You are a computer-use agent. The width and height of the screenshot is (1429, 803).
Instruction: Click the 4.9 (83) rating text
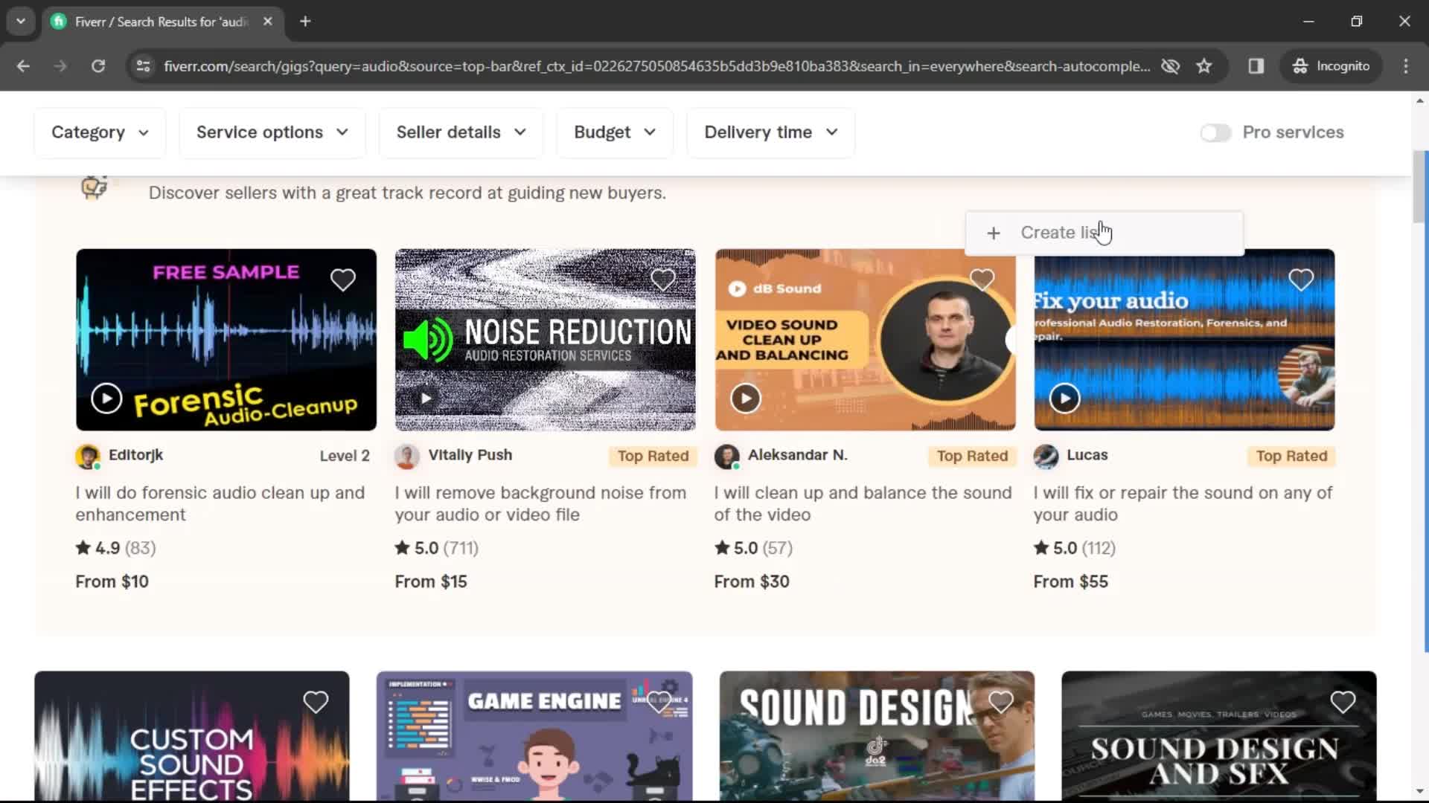[116, 549]
